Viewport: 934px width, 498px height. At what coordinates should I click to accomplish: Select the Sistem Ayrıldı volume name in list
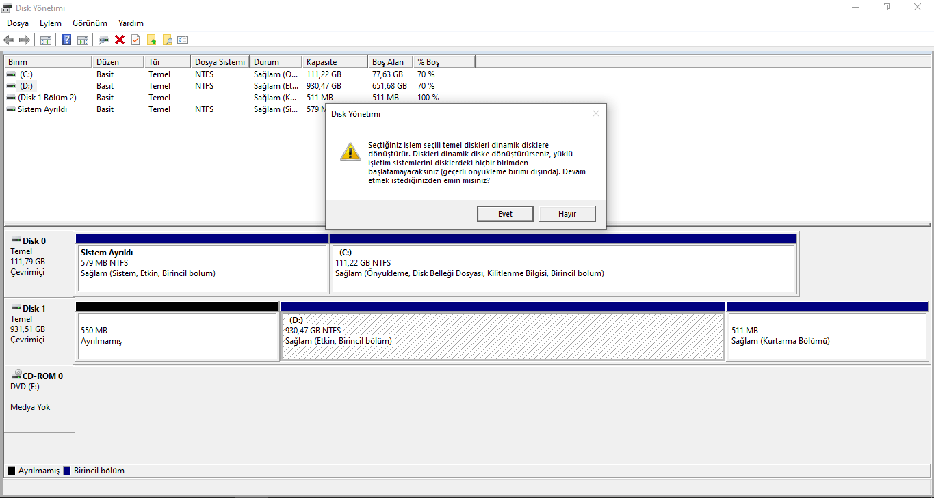[x=42, y=109]
